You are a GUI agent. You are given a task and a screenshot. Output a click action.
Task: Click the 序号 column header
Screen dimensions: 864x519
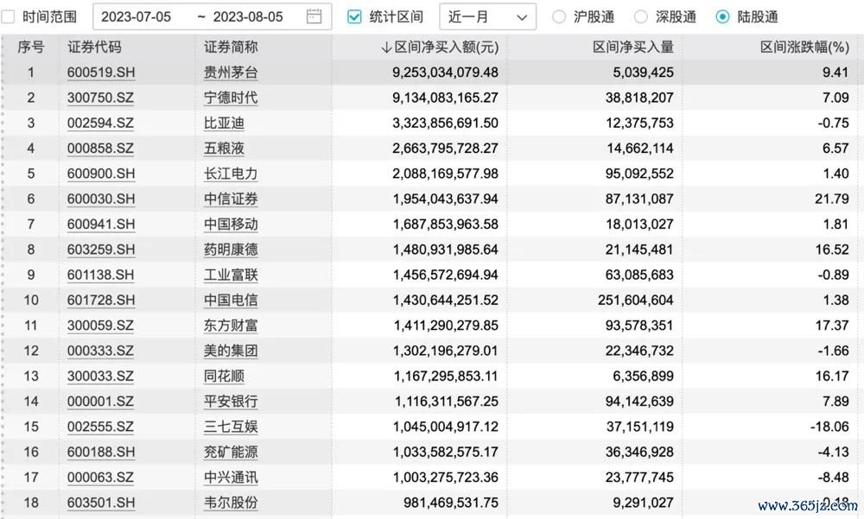pos(31,47)
